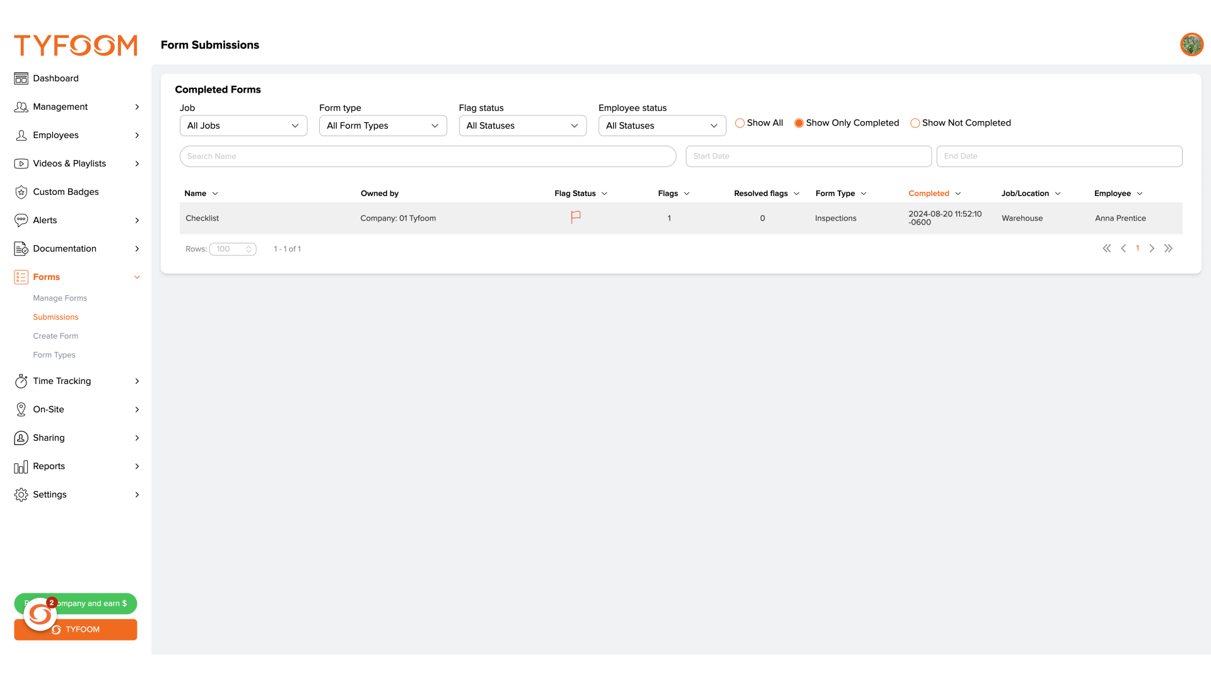Click the On-Site location pin icon
This screenshot has width=1211, height=681.
tap(21, 409)
